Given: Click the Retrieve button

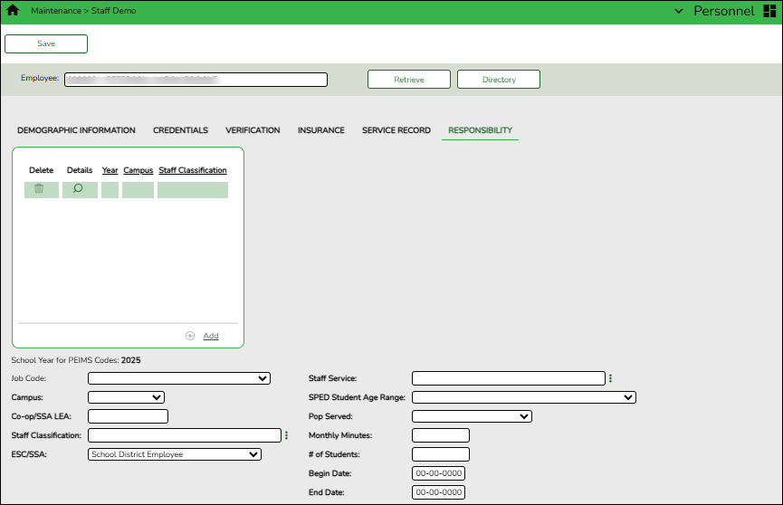Looking at the screenshot, I should 408,80.
